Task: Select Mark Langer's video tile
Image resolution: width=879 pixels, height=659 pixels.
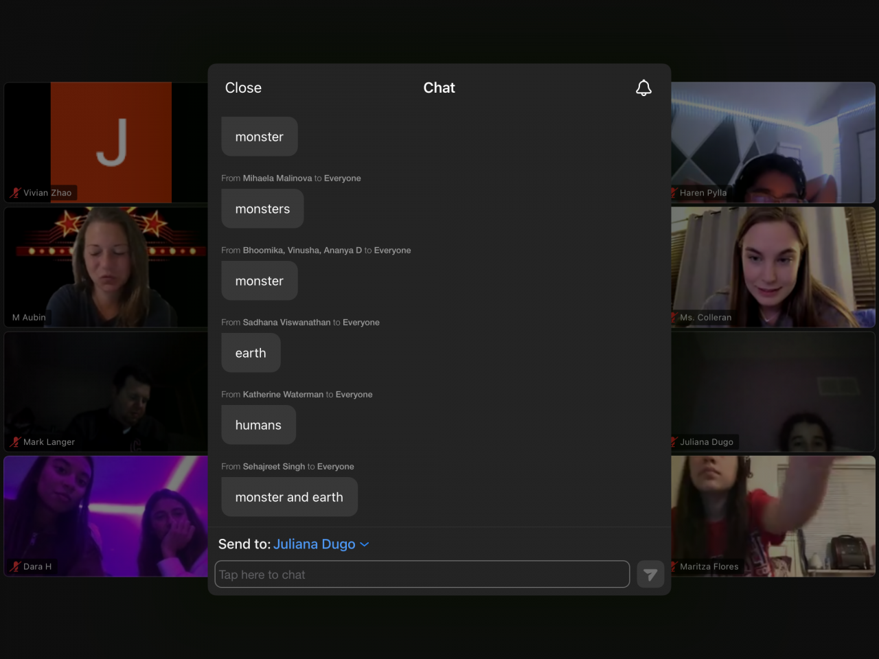Action: pyautogui.click(x=106, y=391)
